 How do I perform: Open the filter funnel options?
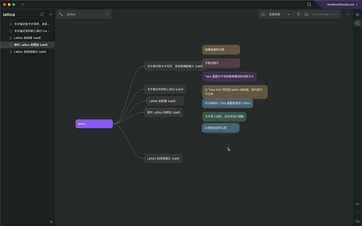pyautogui.click(x=299, y=14)
